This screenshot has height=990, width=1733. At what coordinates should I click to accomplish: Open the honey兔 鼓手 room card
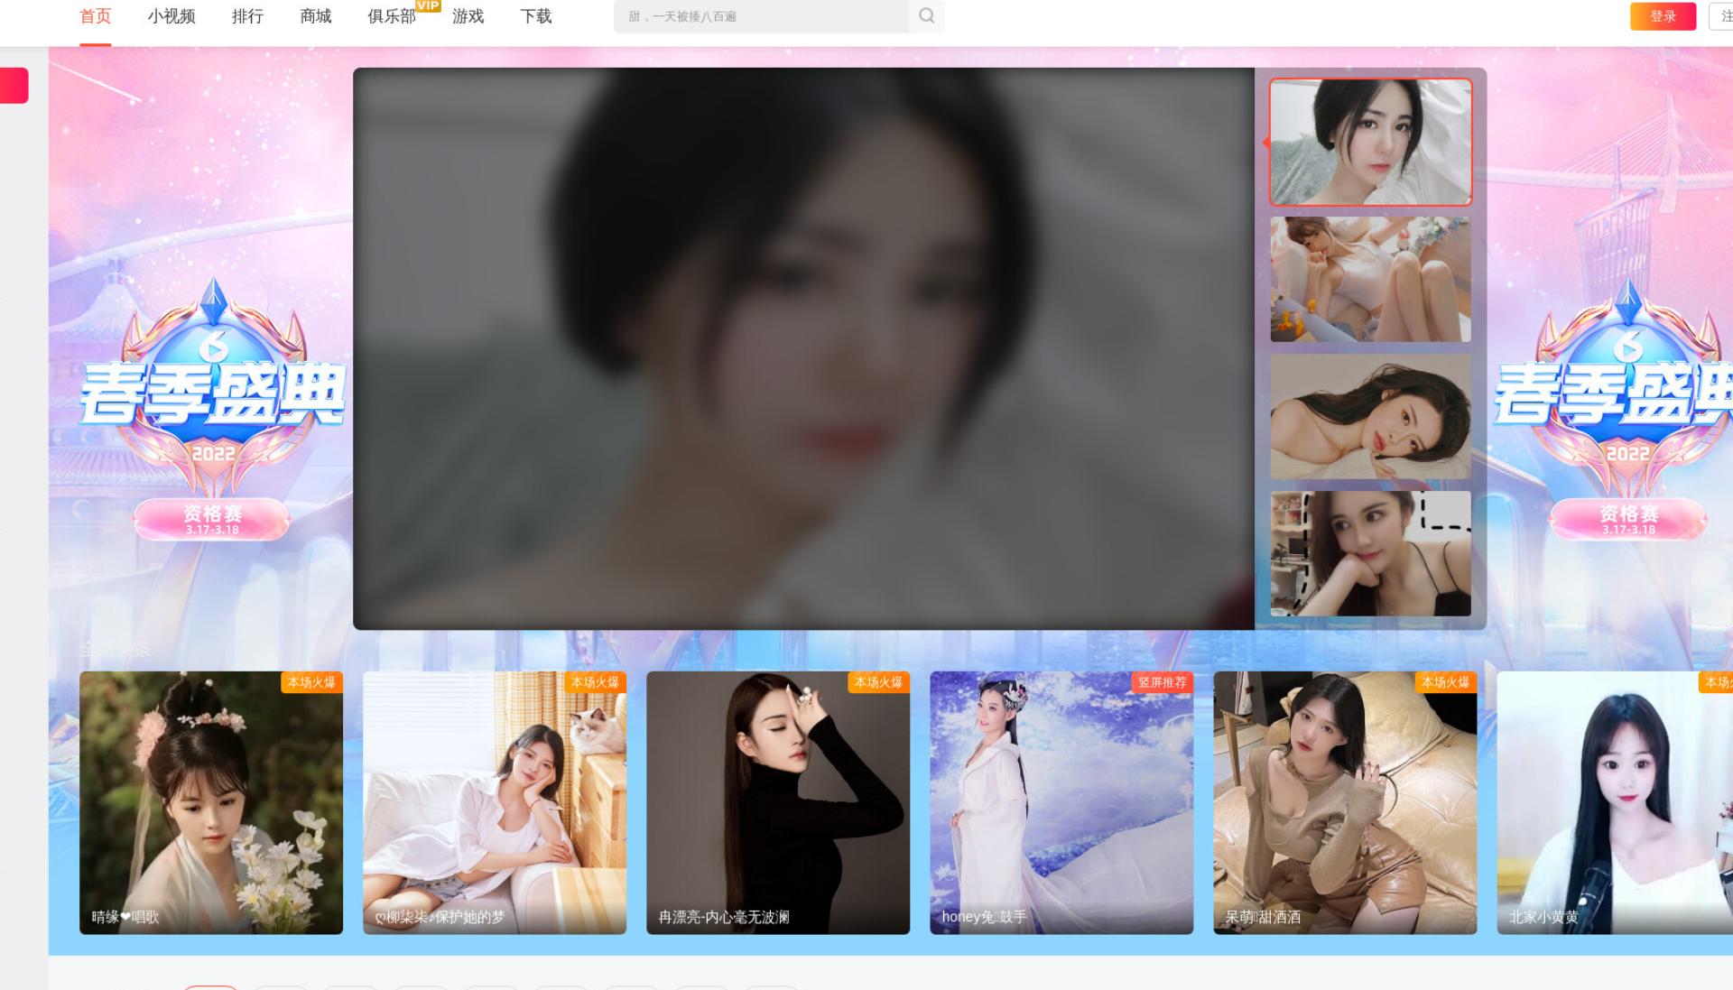click(x=1061, y=802)
